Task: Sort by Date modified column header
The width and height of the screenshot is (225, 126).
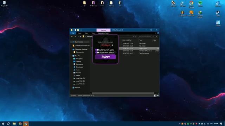Action: tap(127, 40)
